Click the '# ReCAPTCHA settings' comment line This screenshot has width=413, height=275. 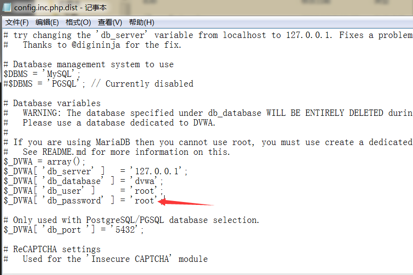[52, 249]
